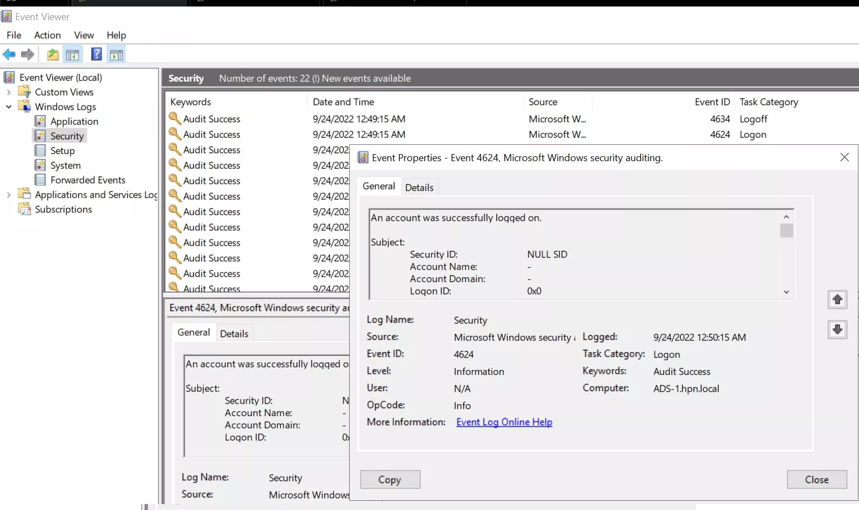Select General tab in the preview pane
The image size is (859, 510).
coord(194,333)
